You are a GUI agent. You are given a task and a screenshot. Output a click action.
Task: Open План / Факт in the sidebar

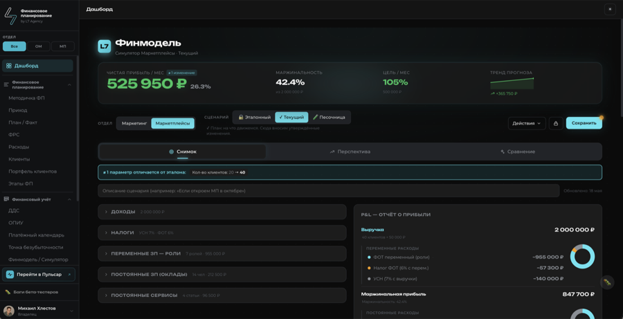pos(23,122)
